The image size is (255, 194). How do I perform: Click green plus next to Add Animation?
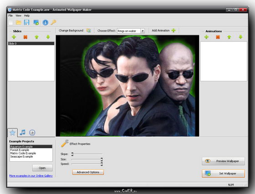(x=173, y=30)
